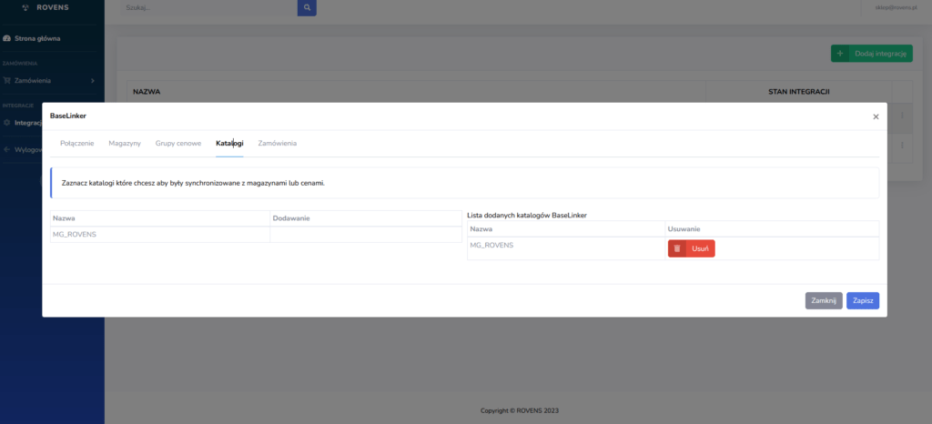The height and width of the screenshot is (424, 932).
Task: Click Lista dodanych katalogów BaseLinker heading
Action: click(x=527, y=216)
